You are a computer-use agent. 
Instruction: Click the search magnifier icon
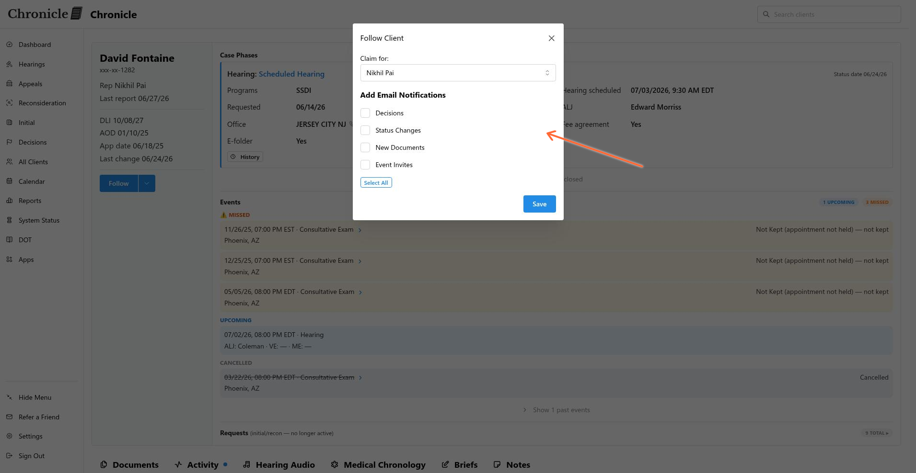coord(766,14)
